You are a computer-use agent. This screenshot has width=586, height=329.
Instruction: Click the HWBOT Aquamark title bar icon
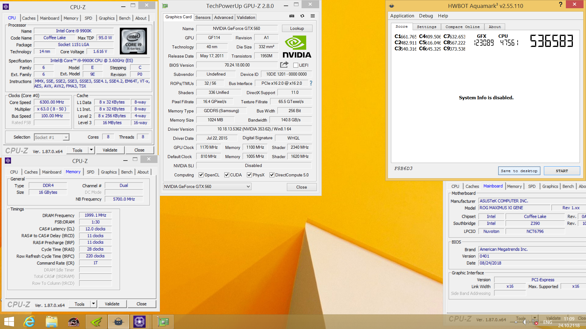coord(392,5)
